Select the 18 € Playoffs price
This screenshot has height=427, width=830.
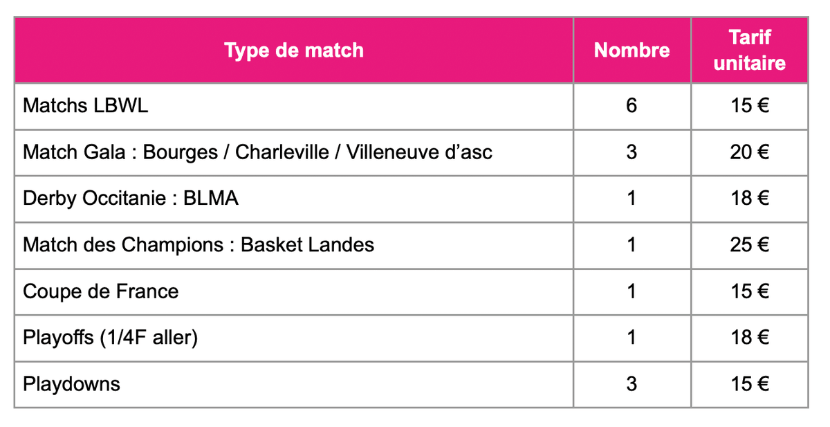tap(750, 338)
